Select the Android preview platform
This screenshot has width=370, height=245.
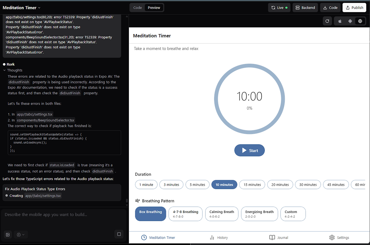[350, 21]
